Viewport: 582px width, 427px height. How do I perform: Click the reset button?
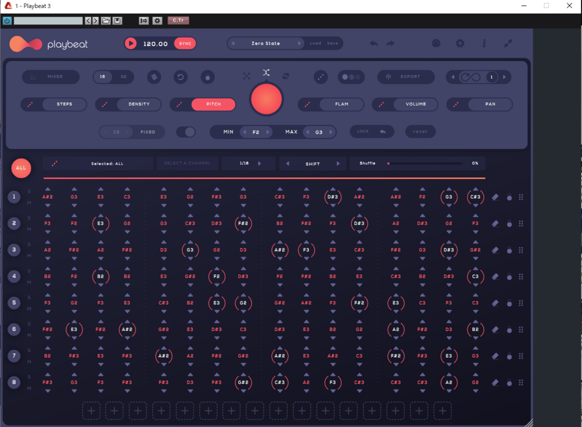(x=420, y=132)
